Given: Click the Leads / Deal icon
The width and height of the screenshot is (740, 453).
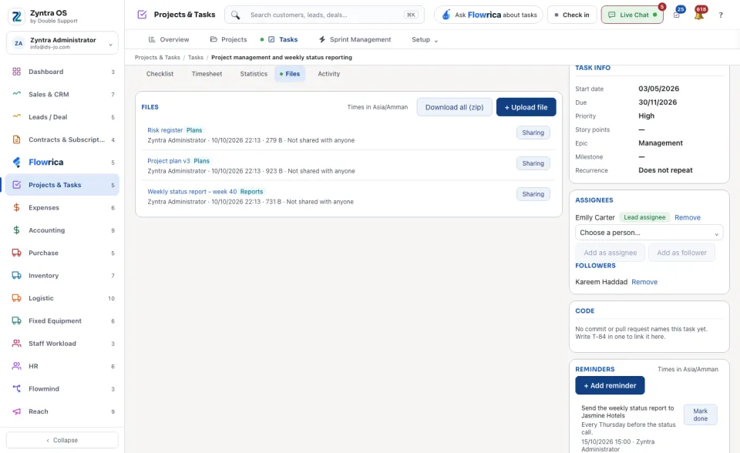Looking at the screenshot, I should click(x=16, y=117).
